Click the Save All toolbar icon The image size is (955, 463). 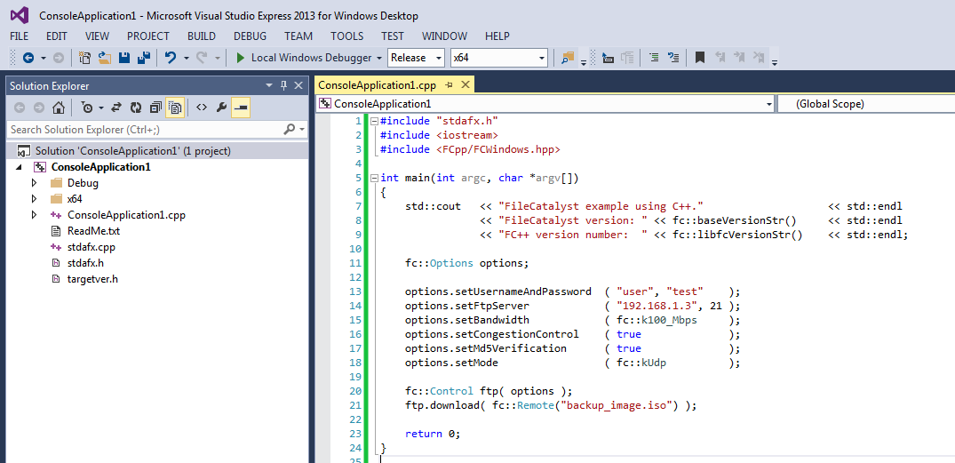point(142,58)
